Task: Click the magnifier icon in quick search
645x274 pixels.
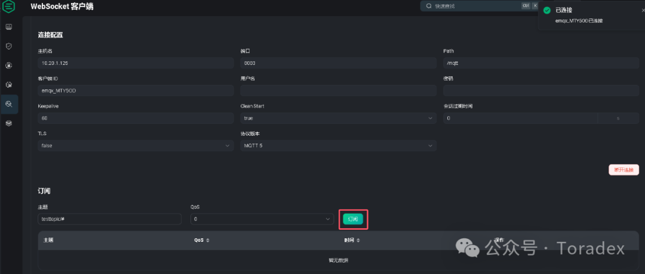Action: tap(429, 6)
